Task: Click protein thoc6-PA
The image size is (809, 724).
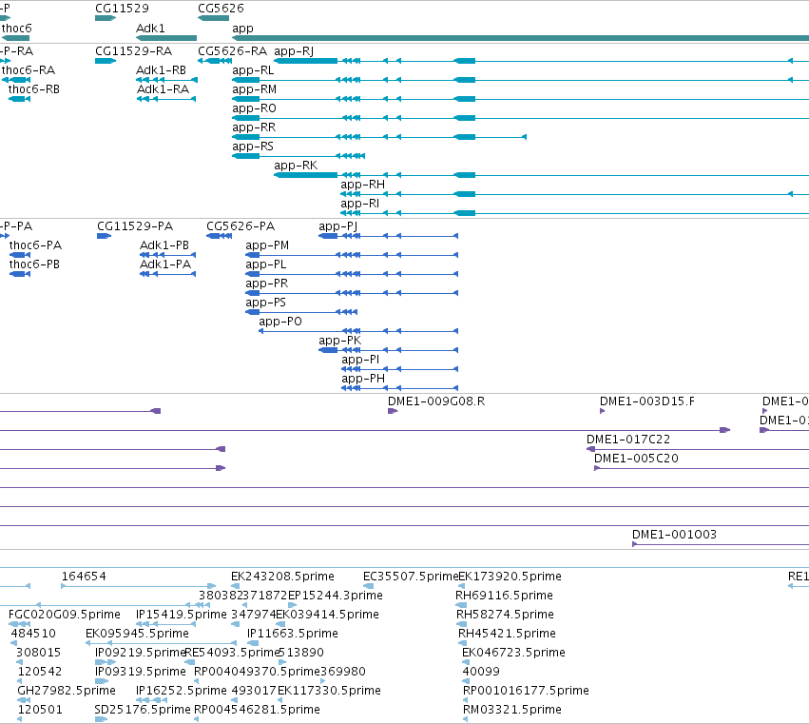Action: [35, 245]
